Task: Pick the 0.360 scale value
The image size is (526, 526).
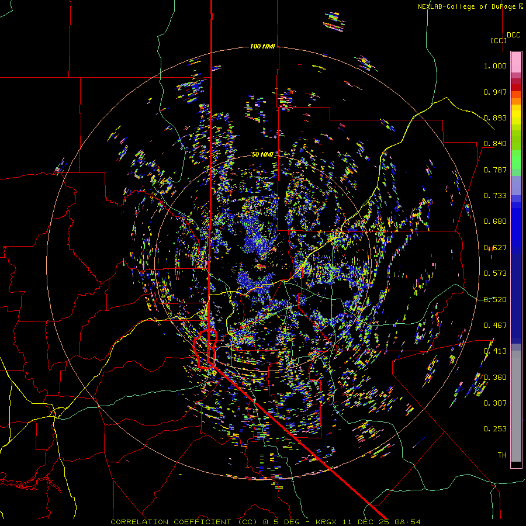Action: coord(495,378)
